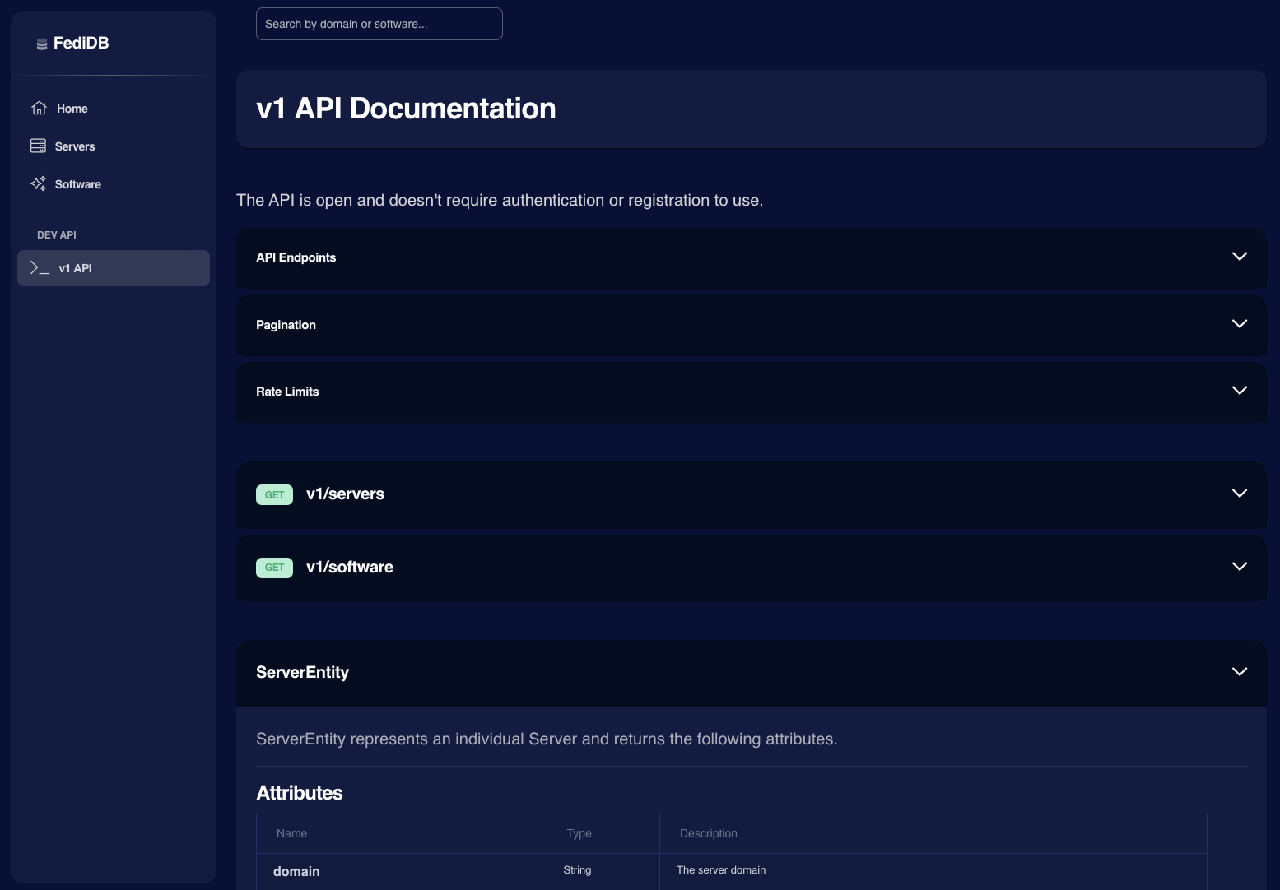This screenshot has height=890, width=1280.
Task: Click the Software sparkles icon
Action: (x=38, y=183)
